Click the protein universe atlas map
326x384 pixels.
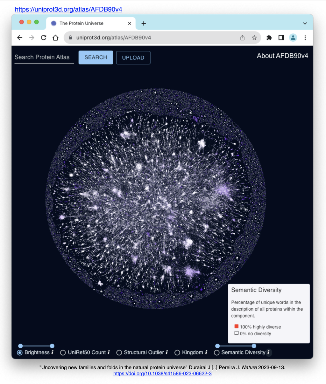[156, 199]
